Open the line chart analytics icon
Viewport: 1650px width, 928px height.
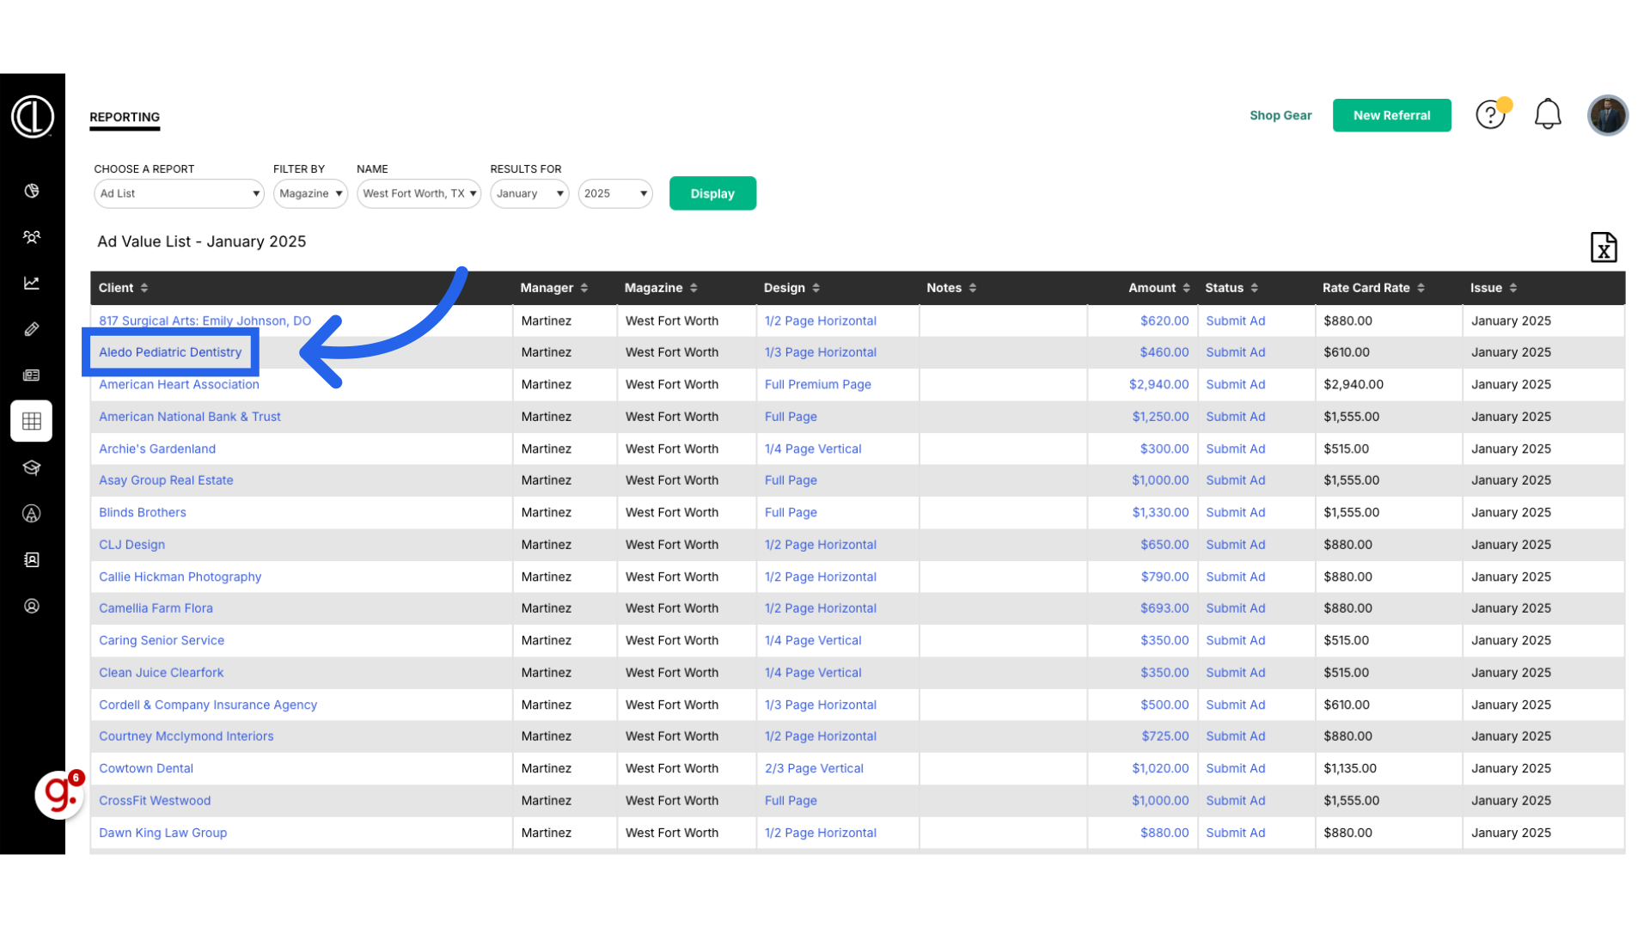coord(32,283)
